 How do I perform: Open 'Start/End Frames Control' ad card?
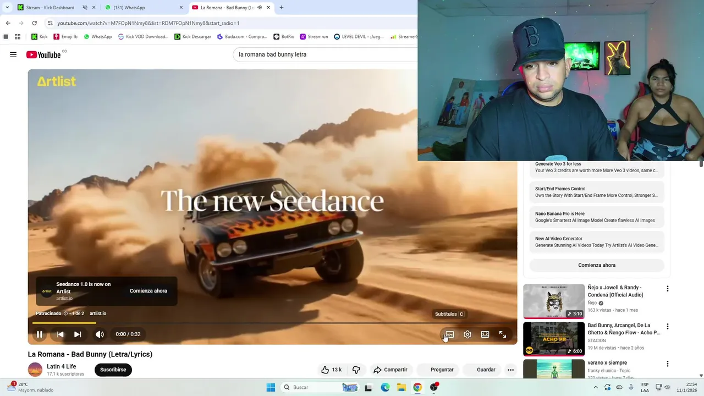point(597,192)
